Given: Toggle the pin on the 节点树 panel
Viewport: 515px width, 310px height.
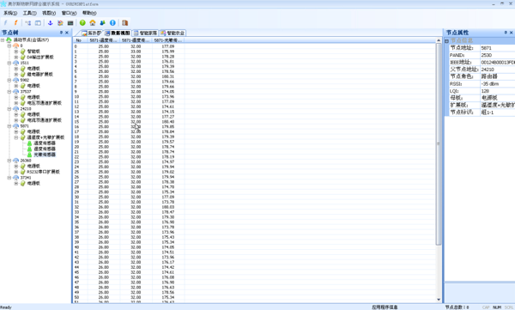Looking at the screenshot, I should 61,33.
